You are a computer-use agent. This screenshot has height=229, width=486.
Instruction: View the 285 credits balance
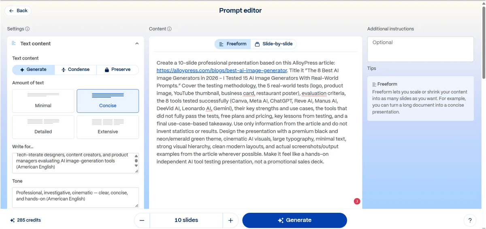coord(26,220)
